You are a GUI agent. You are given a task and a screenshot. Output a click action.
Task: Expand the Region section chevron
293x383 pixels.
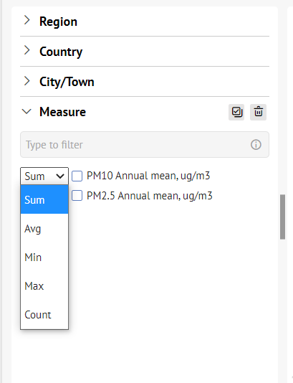click(x=27, y=20)
